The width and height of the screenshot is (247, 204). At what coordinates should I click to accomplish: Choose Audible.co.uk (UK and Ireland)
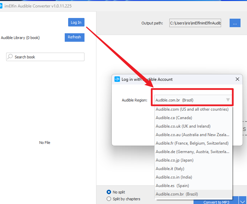(193, 126)
